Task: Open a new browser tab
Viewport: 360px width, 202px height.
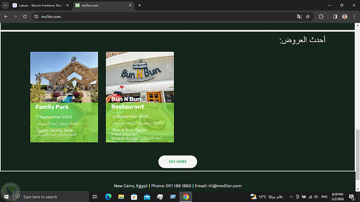Action: 140,5
